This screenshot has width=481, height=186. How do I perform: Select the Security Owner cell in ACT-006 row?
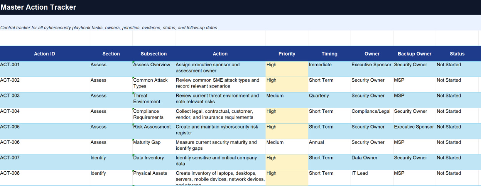tap(372, 147)
